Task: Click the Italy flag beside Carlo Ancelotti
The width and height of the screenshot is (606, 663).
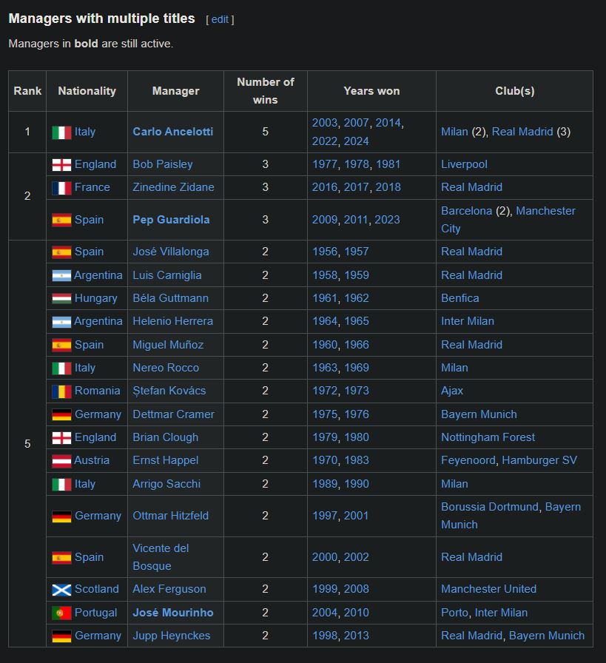Action: pyautogui.click(x=61, y=132)
